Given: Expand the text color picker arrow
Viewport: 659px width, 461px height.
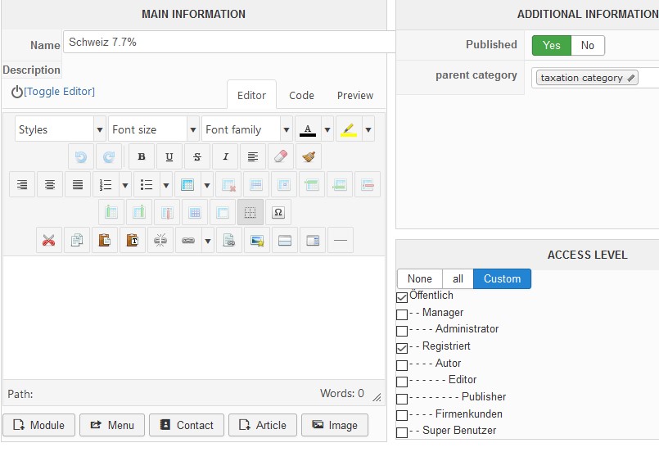Looking at the screenshot, I should coord(327,130).
